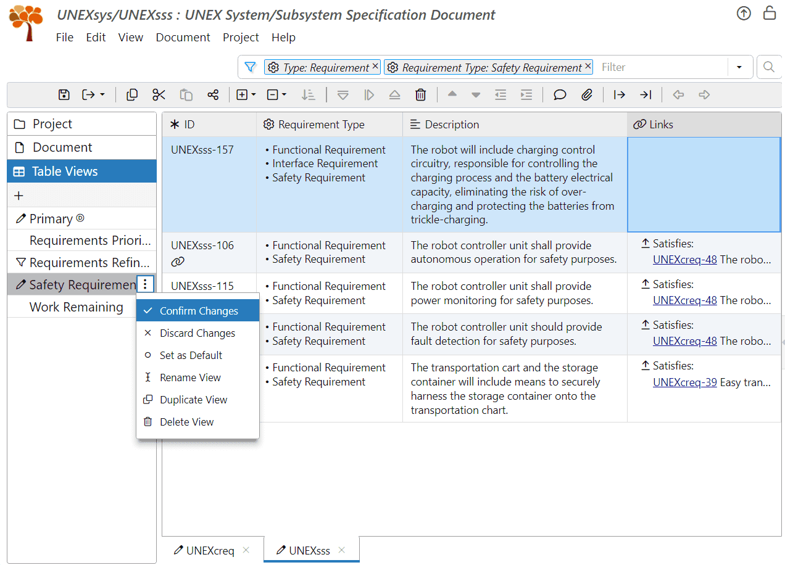Screen dimensions: 785x565
Task: Open the Help menu
Action: [x=284, y=38]
